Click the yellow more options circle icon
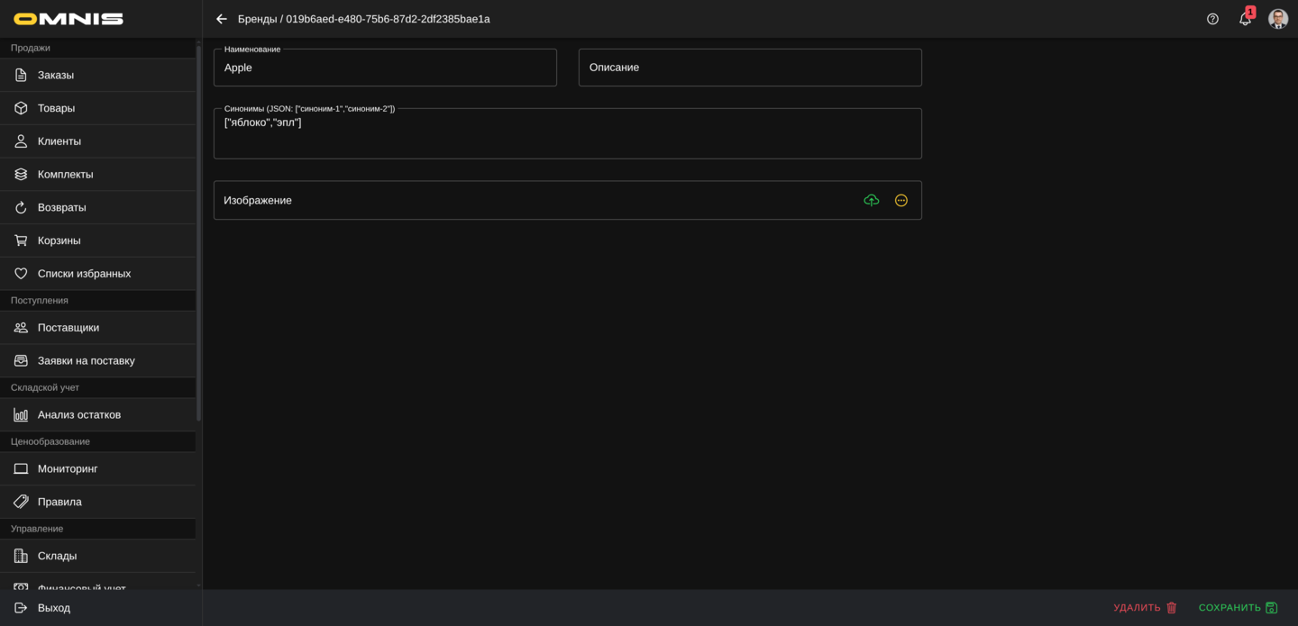Screen dimensions: 1298x626 (900, 200)
